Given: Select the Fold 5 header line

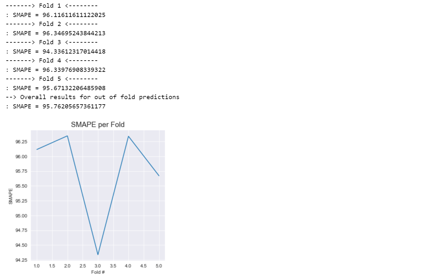Looking at the screenshot, I should [x=52, y=79].
